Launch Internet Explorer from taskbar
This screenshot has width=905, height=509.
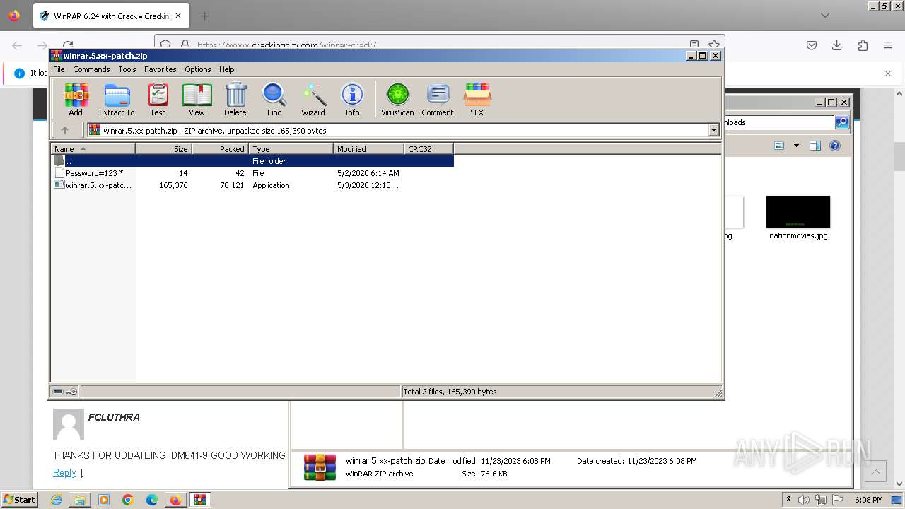pyautogui.click(x=56, y=500)
